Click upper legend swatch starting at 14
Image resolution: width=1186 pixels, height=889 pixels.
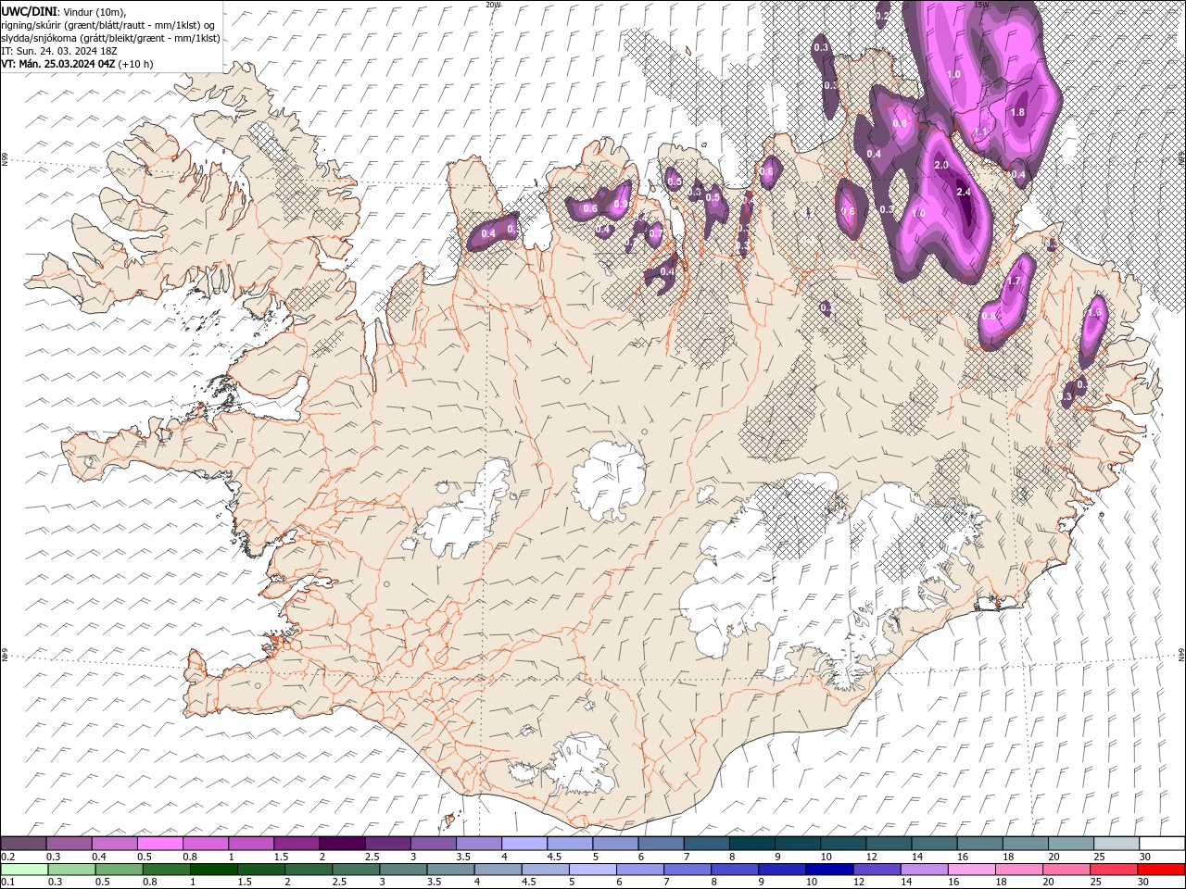pos(934,844)
